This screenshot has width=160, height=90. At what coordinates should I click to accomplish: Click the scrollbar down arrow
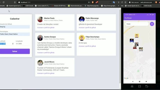(x=120, y=88)
